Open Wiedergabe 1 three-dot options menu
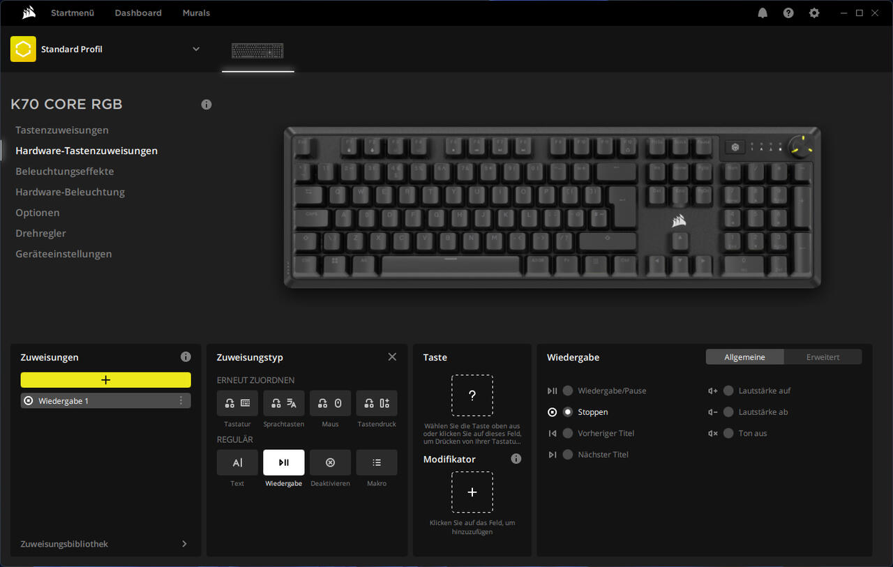The width and height of the screenshot is (893, 567). tap(181, 400)
